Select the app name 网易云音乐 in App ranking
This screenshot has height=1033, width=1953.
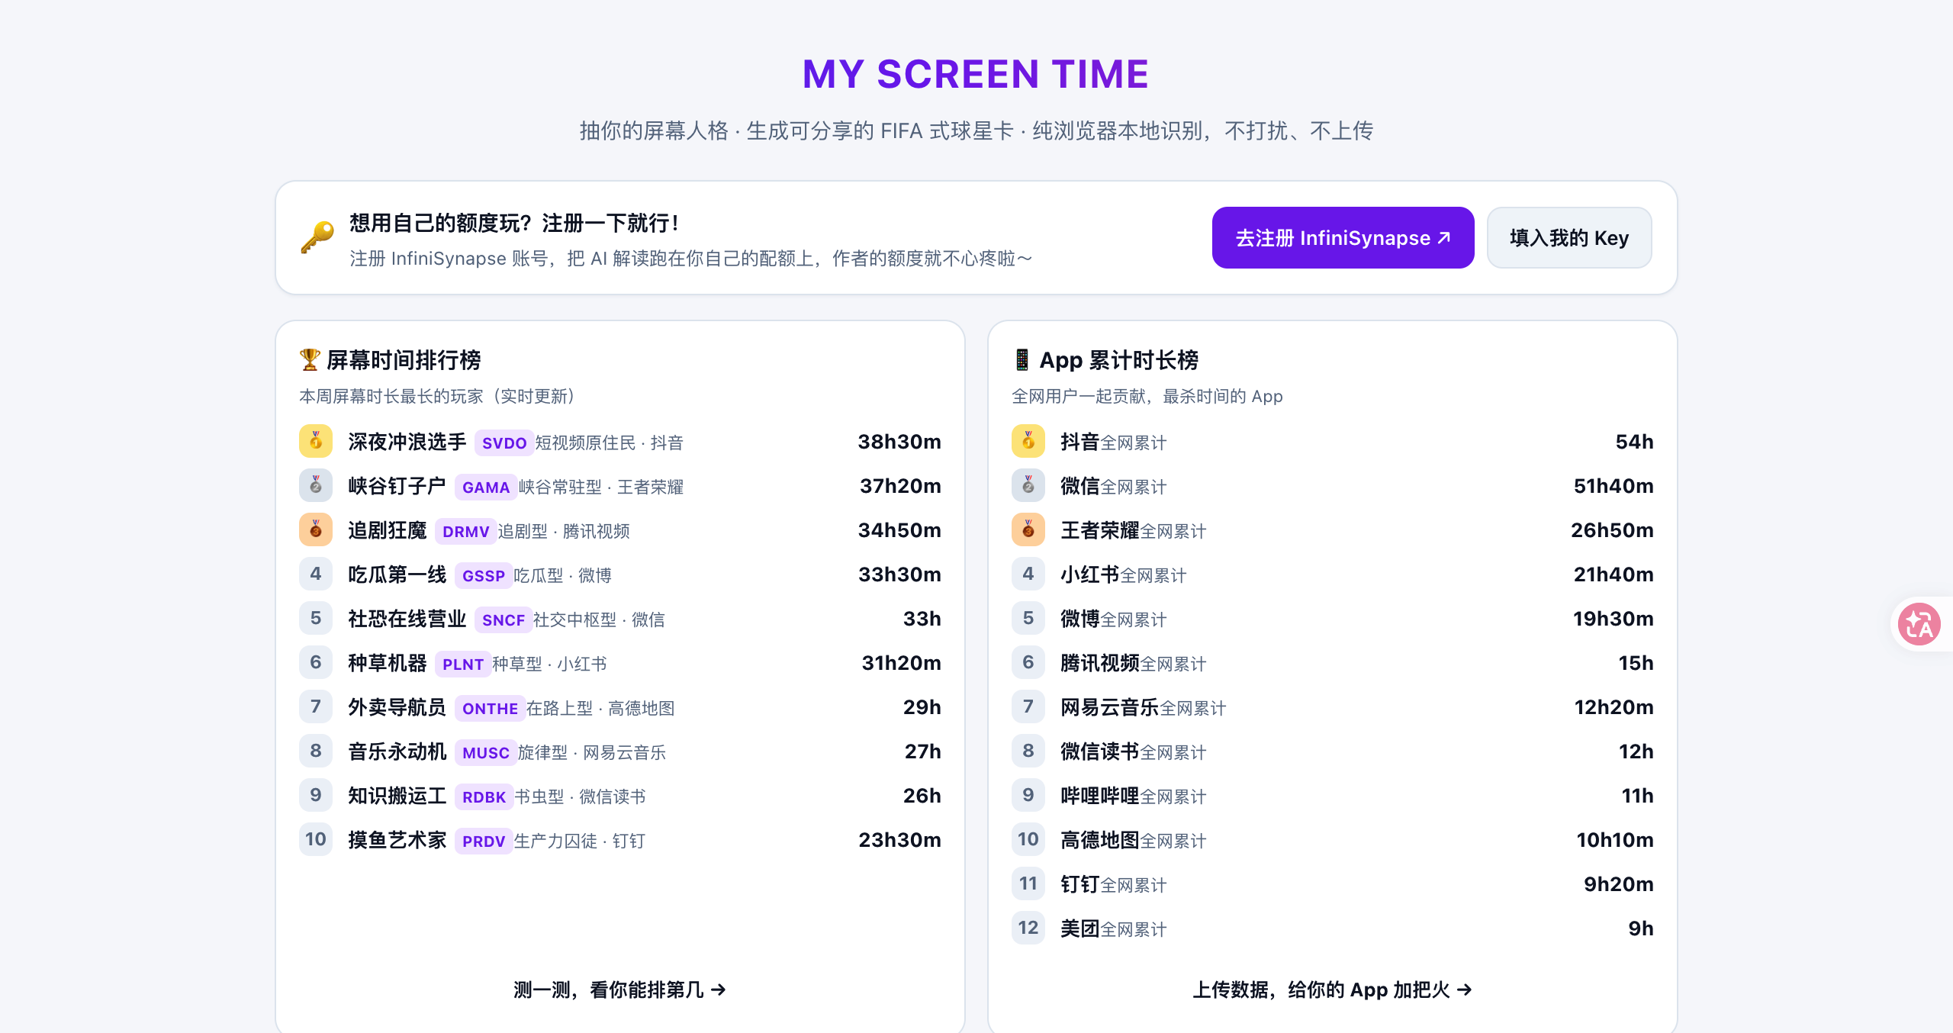(x=1110, y=707)
